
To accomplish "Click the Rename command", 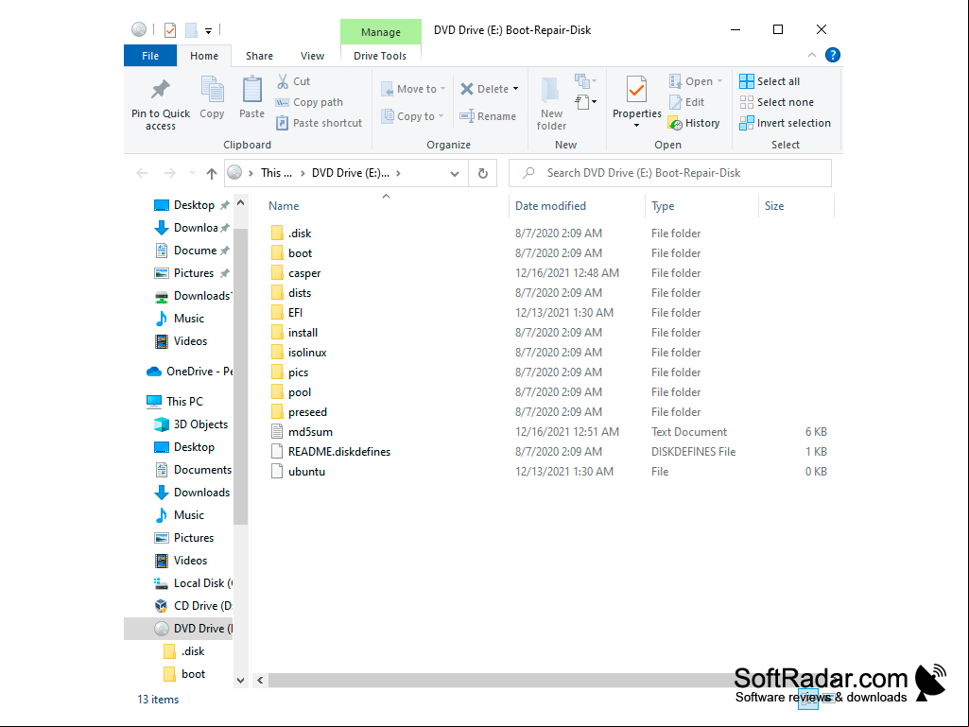I will coord(488,116).
